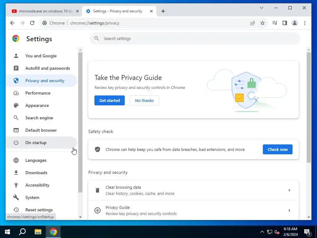Image resolution: width=317 pixels, height=238 pixels.
Task: Click the shield icon in Safety check
Action: tap(98, 149)
